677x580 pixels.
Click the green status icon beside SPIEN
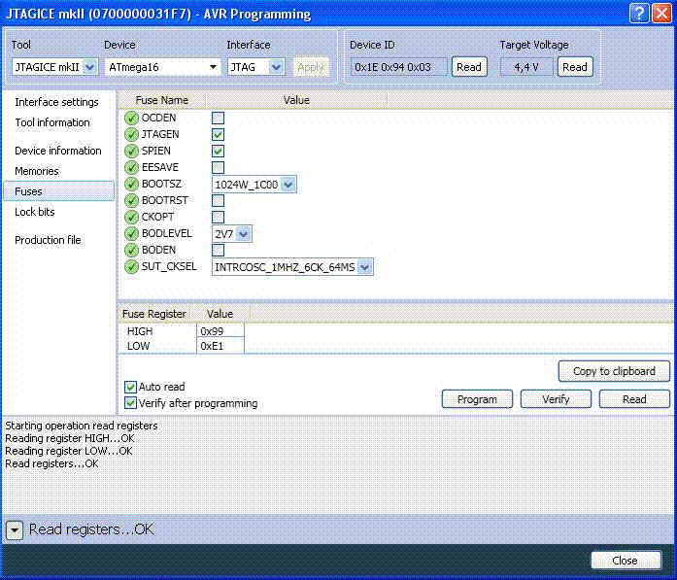(x=131, y=151)
